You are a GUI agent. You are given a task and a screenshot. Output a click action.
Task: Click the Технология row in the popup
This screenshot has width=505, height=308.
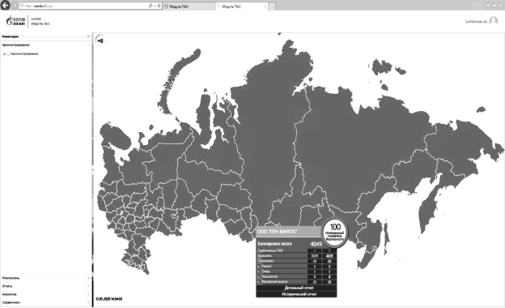click(296, 276)
